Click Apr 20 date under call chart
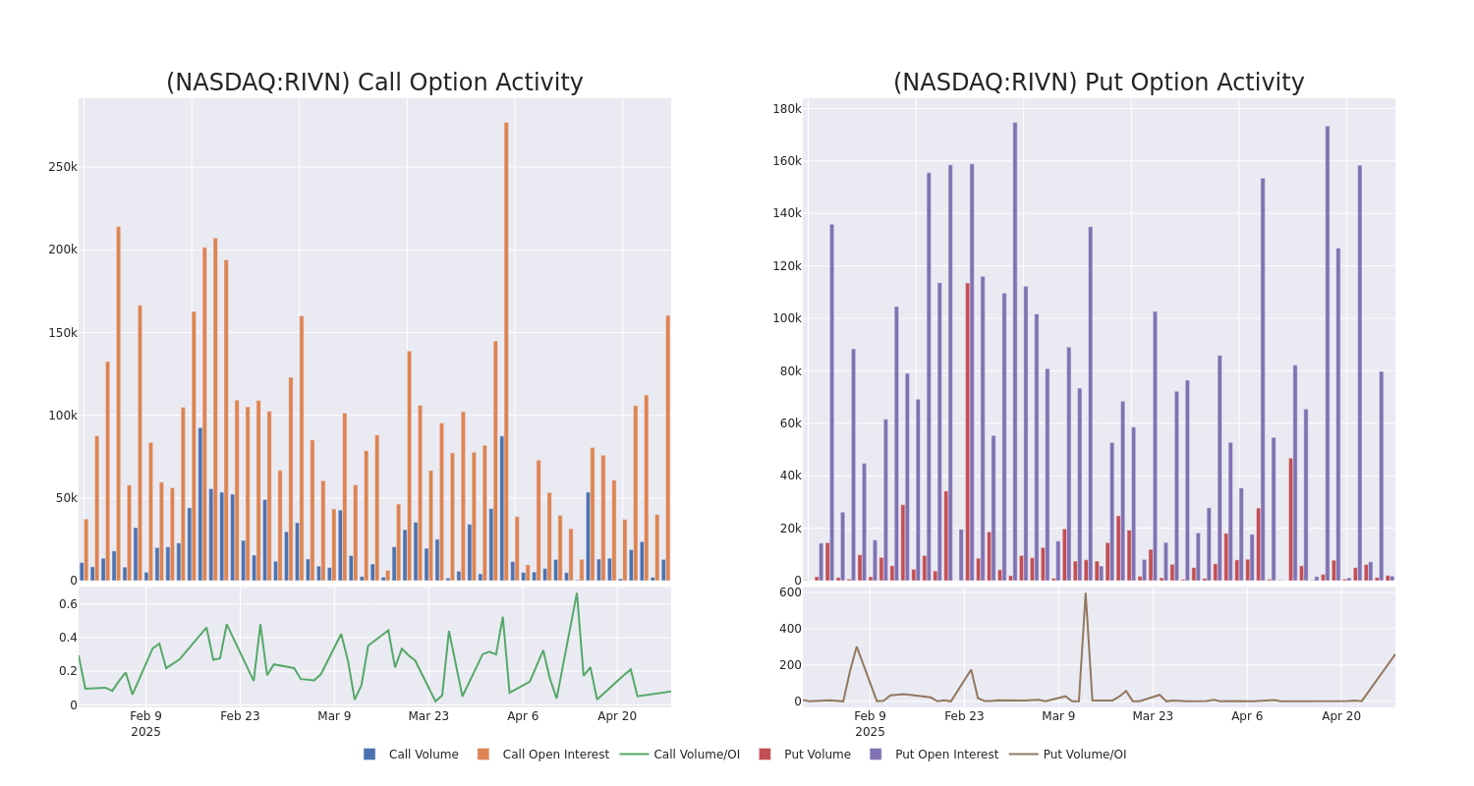 617,716
